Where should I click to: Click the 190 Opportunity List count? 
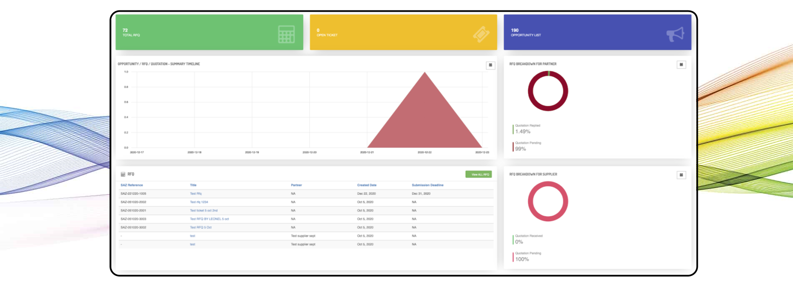point(515,30)
